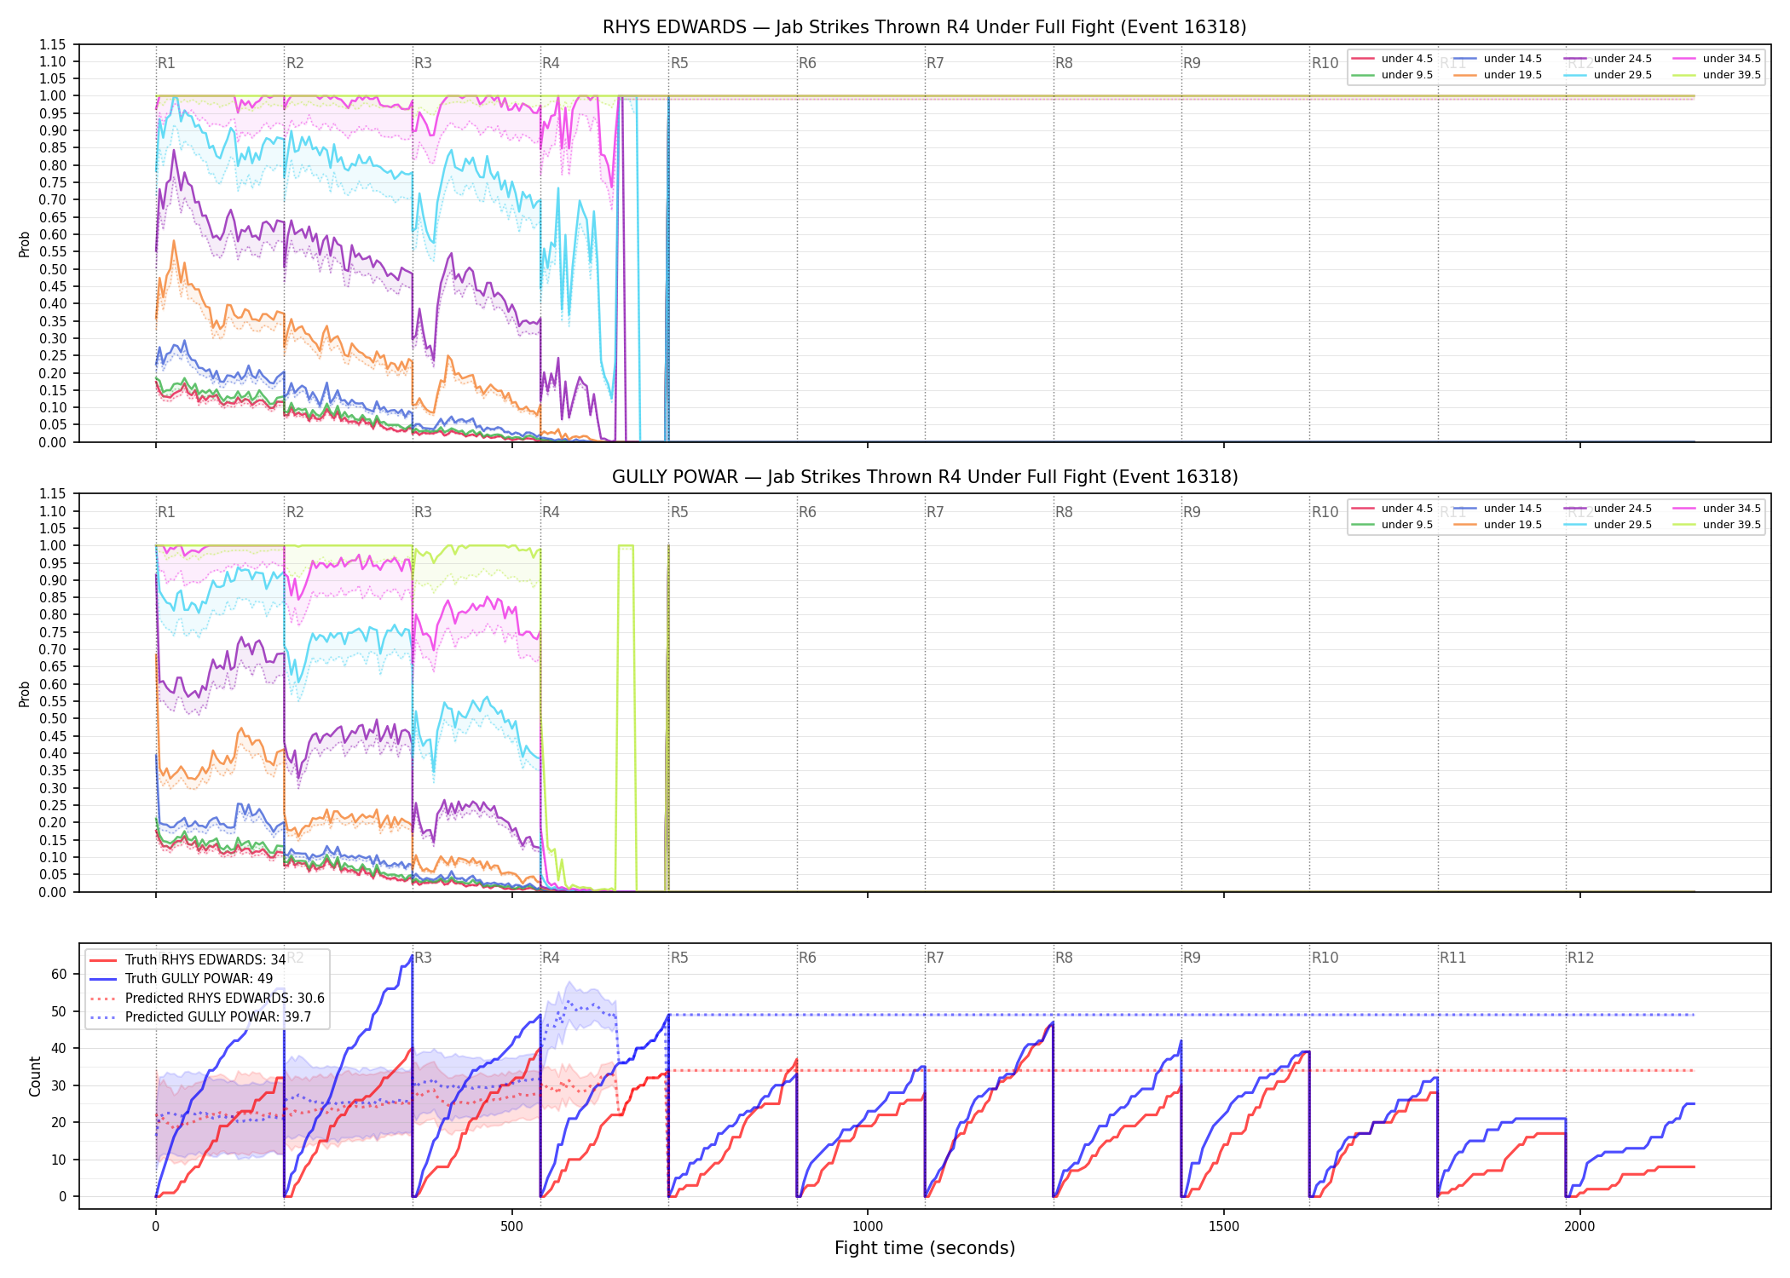Image resolution: width=1790 pixels, height=1278 pixels.
Task: Click the R8 round marker in top chart
Action: pyautogui.click(x=1064, y=63)
